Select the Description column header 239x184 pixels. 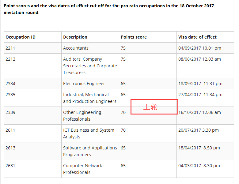[75, 37]
